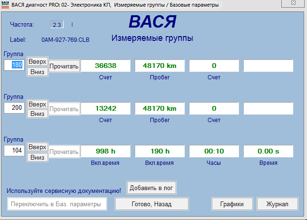This screenshot has height=220, width=307.
Task: Click the Используйте сервисную документацию notice
Action: coord(64,191)
